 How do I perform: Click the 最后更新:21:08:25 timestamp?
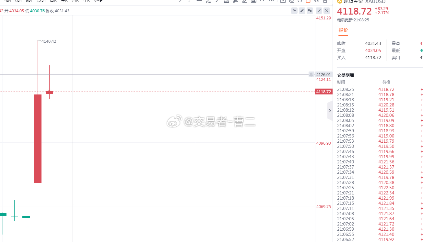pyautogui.click(x=353, y=20)
